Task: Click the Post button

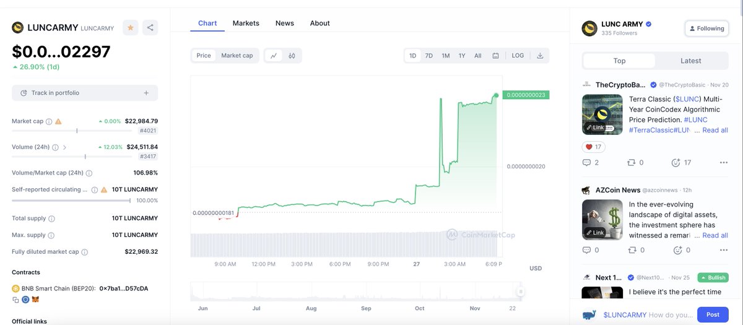Action: (713, 314)
